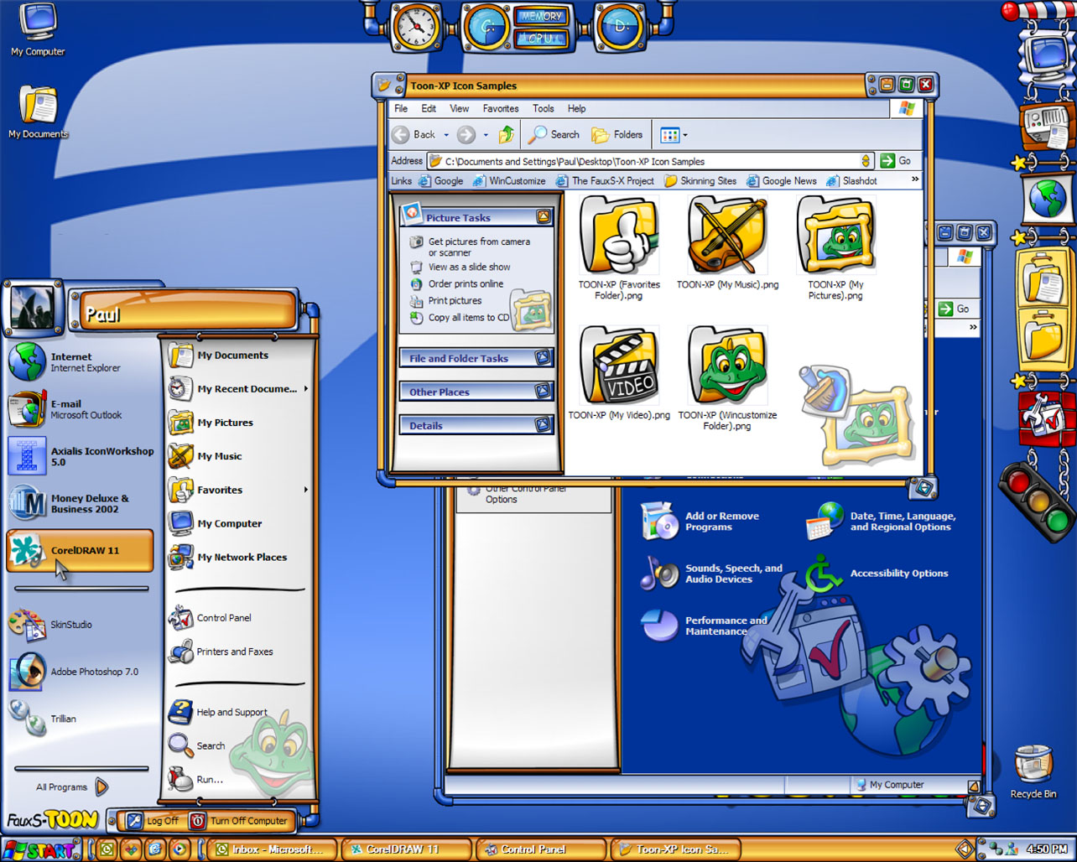The width and height of the screenshot is (1077, 862).
Task: Open the Favorites menu
Action: 501,108
